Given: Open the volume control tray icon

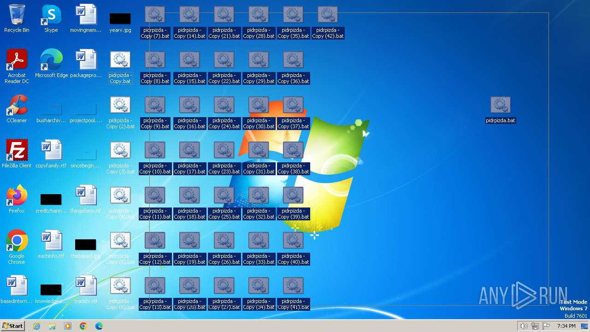Looking at the screenshot, I should (x=524, y=326).
